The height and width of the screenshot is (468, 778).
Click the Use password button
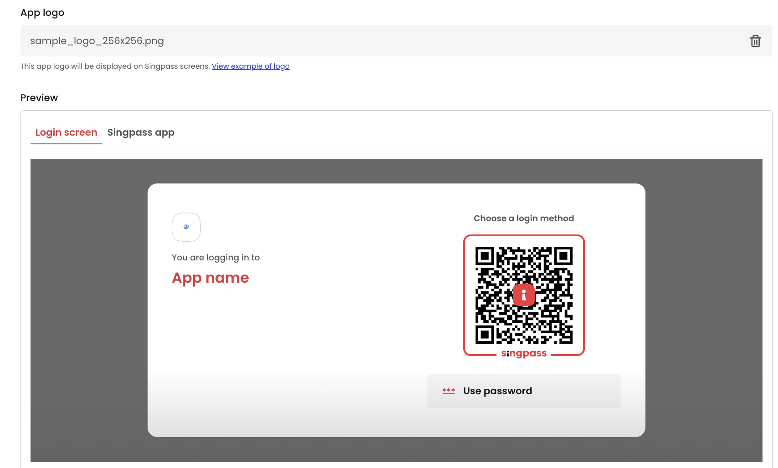tap(524, 391)
